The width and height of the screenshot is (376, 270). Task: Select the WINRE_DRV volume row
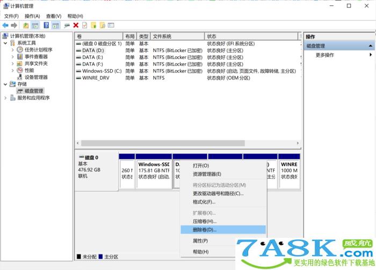click(x=188, y=78)
